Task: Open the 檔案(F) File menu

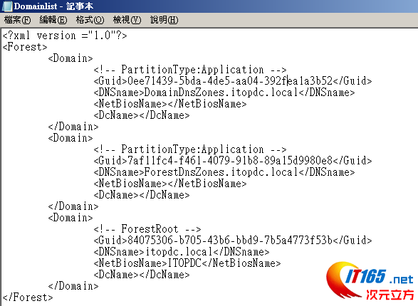Action: 17,20
